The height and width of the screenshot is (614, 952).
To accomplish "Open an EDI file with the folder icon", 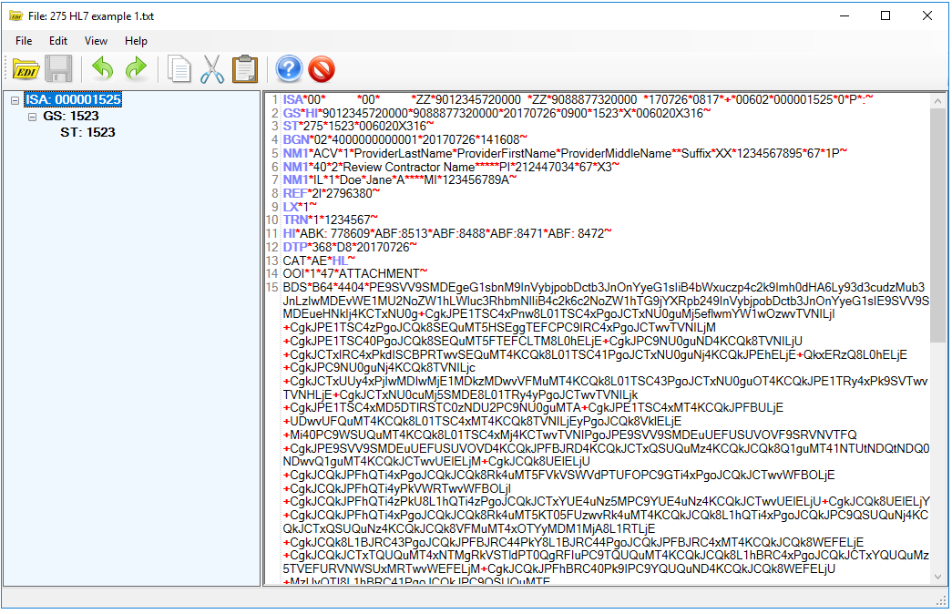I will click(25, 68).
